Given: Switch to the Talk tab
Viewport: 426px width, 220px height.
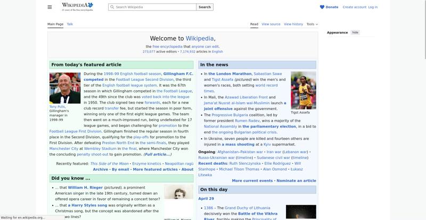Looking at the screenshot, I should click(x=70, y=24).
